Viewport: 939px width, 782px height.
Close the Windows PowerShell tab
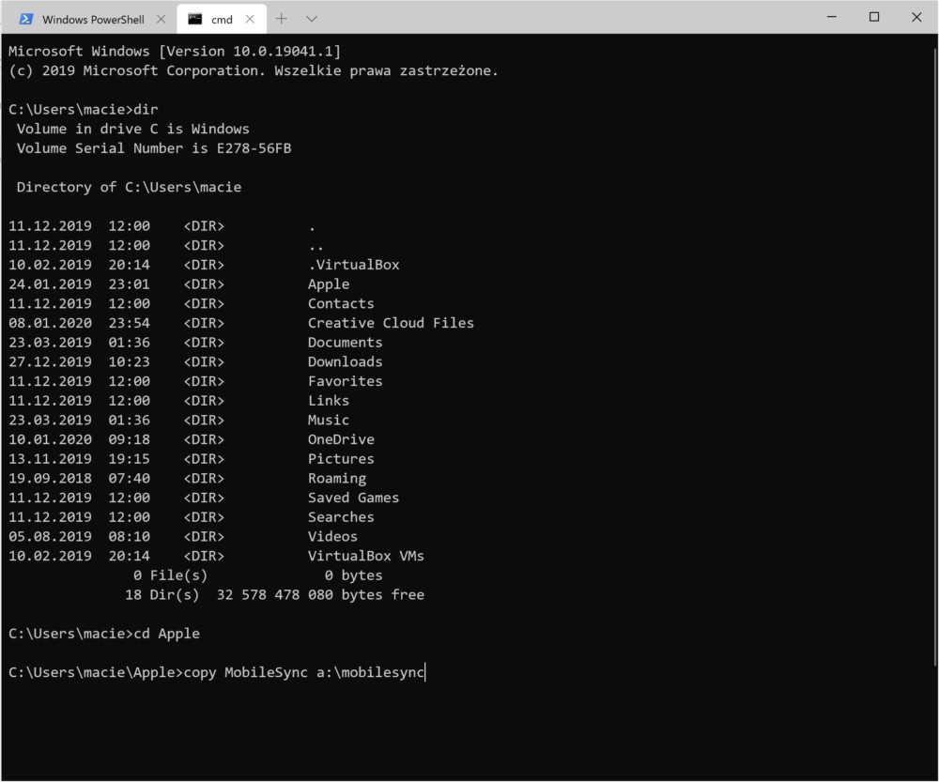tap(161, 19)
